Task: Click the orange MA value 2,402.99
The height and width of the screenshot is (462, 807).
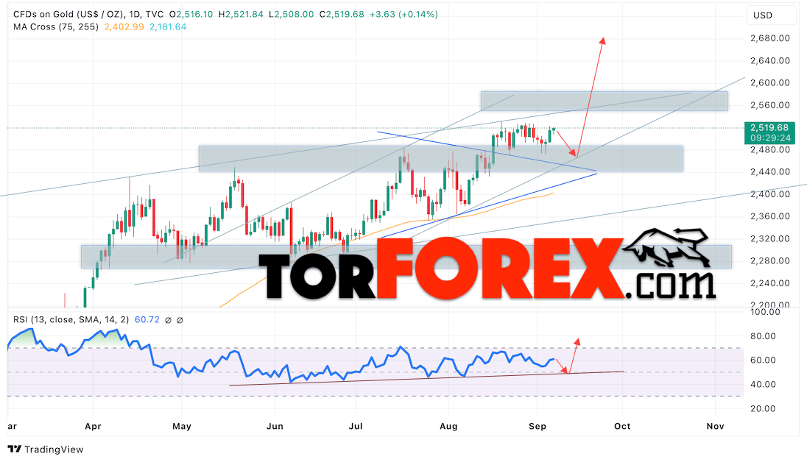Action: (x=124, y=26)
